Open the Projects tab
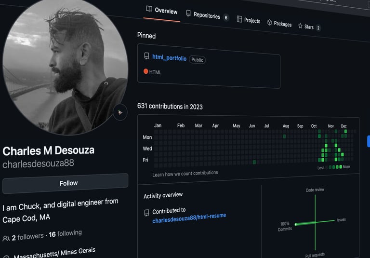 [x=249, y=20]
